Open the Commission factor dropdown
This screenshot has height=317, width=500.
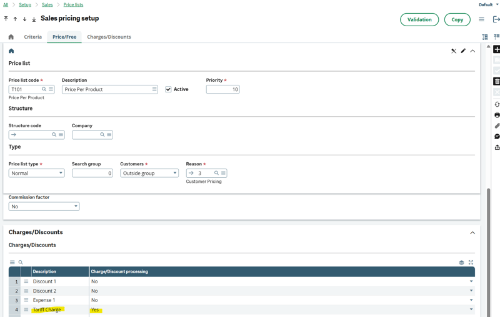[44, 207]
